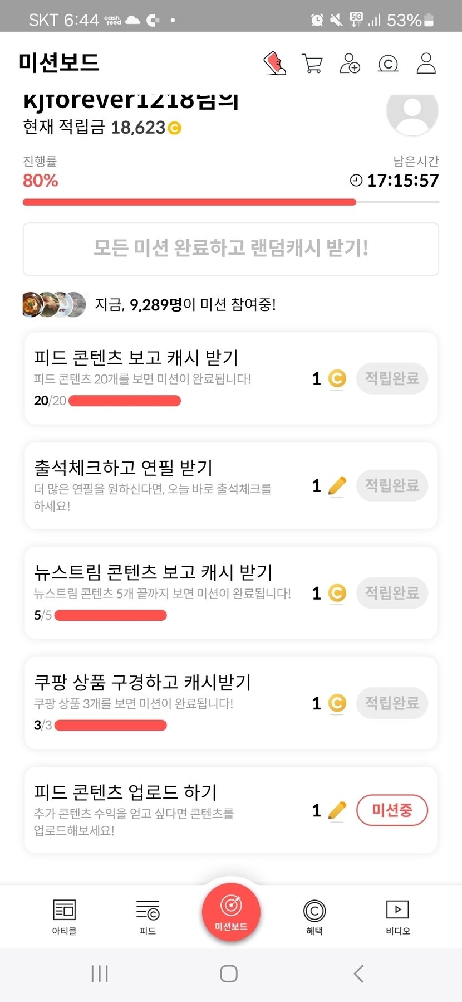462x1002 pixels.
Task: Open the my profile icon
Action: pyautogui.click(x=426, y=63)
